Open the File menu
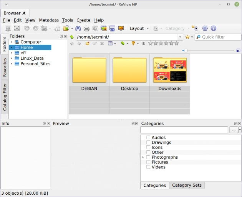Screen dimensions: 242x197 (x=7, y=20)
